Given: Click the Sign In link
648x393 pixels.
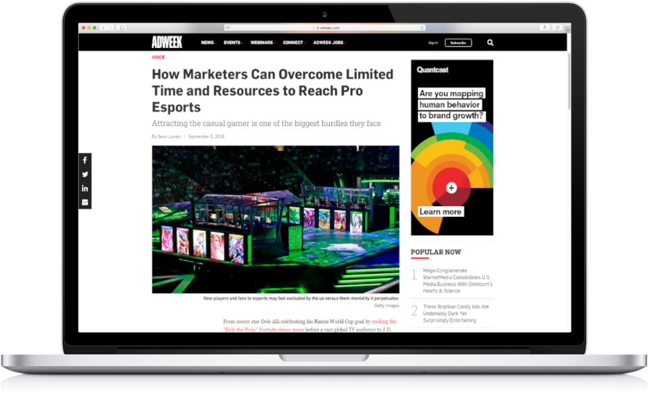Looking at the screenshot, I should click(433, 42).
